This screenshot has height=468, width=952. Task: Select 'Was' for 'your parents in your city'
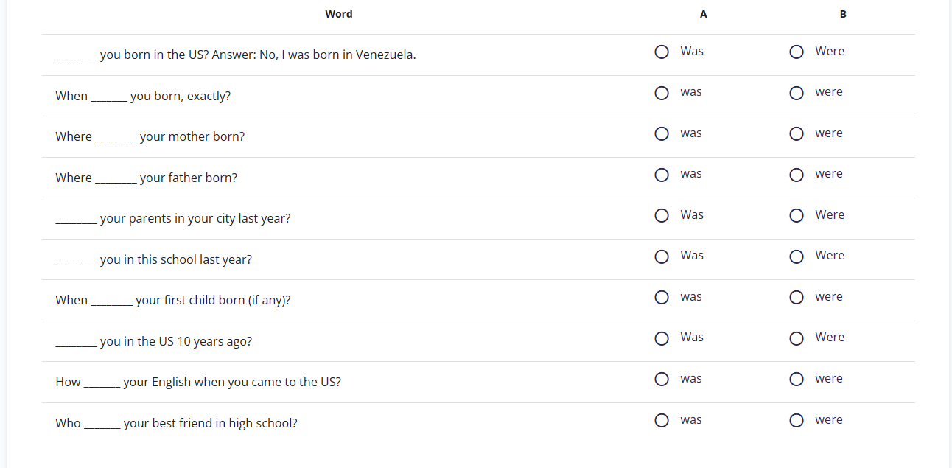(x=662, y=215)
